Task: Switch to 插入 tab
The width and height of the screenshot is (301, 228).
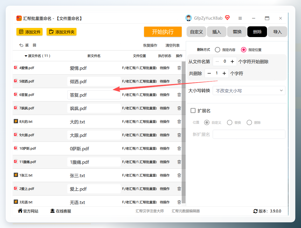Action: [x=216, y=32]
